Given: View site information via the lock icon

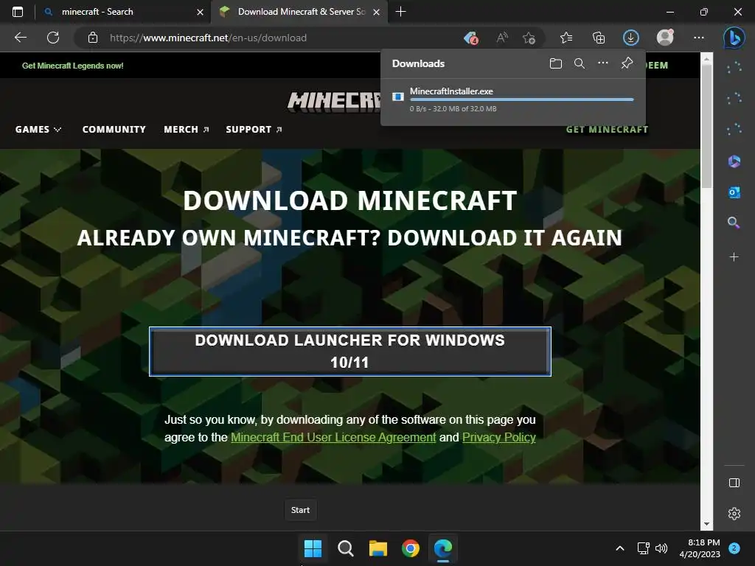Looking at the screenshot, I should coord(93,38).
